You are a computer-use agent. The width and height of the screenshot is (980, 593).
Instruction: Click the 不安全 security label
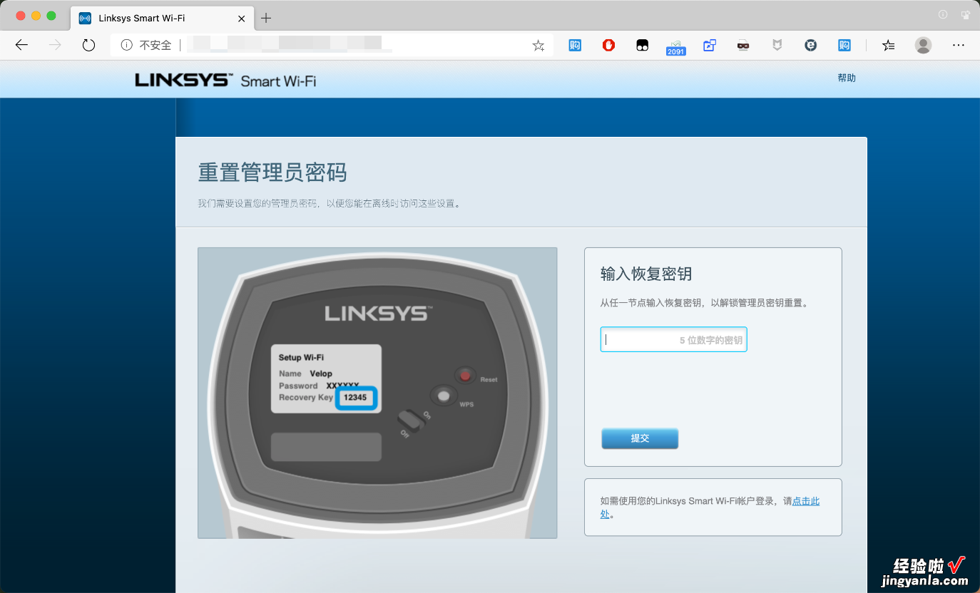(x=155, y=45)
